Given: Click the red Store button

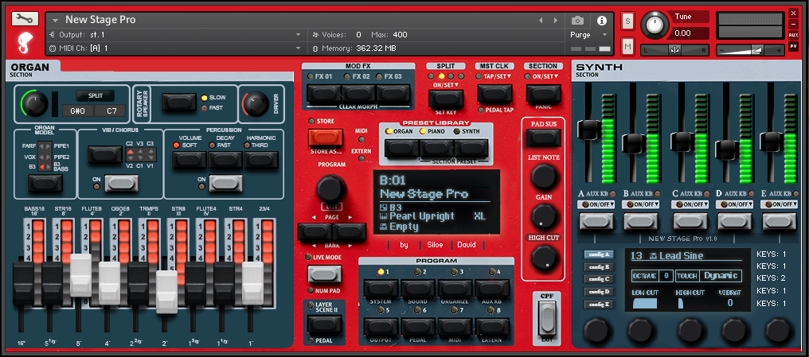Looking at the screenshot, I should [326, 138].
